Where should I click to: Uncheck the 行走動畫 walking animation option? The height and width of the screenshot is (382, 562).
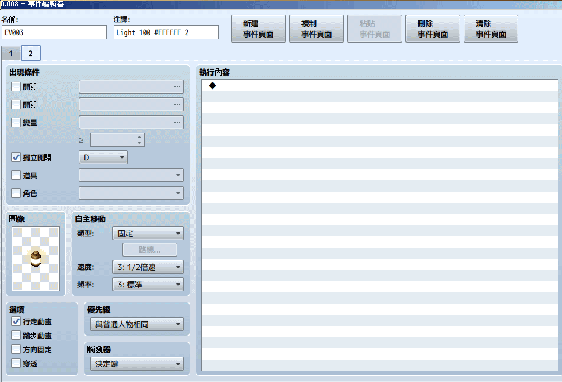click(16, 322)
